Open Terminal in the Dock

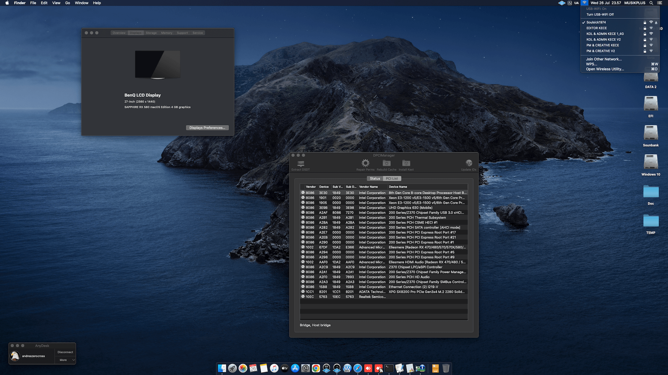389,368
